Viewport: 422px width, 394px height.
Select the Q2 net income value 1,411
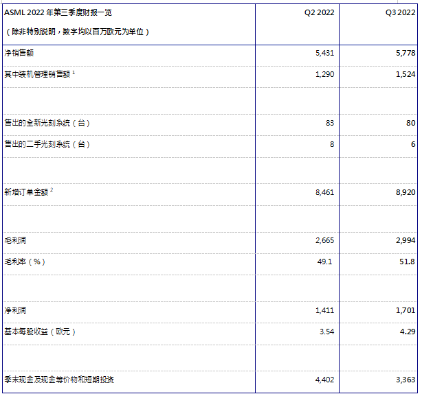coord(323,311)
